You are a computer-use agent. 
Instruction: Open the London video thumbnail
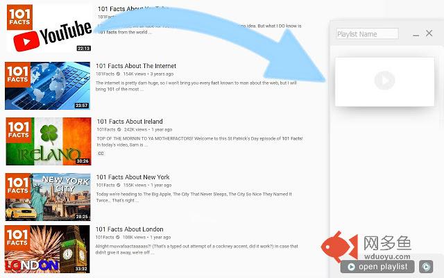[47, 249]
